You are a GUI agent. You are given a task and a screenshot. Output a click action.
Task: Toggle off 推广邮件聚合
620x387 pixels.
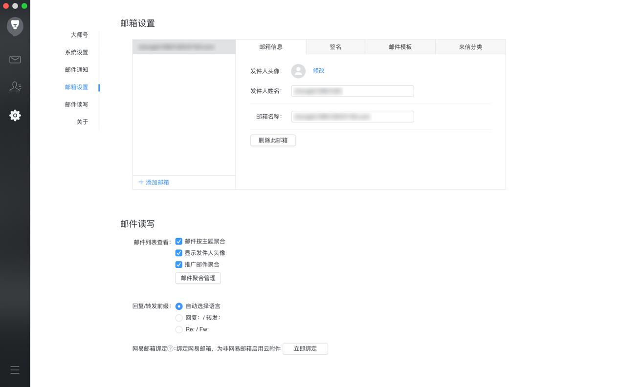coord(179,264)
